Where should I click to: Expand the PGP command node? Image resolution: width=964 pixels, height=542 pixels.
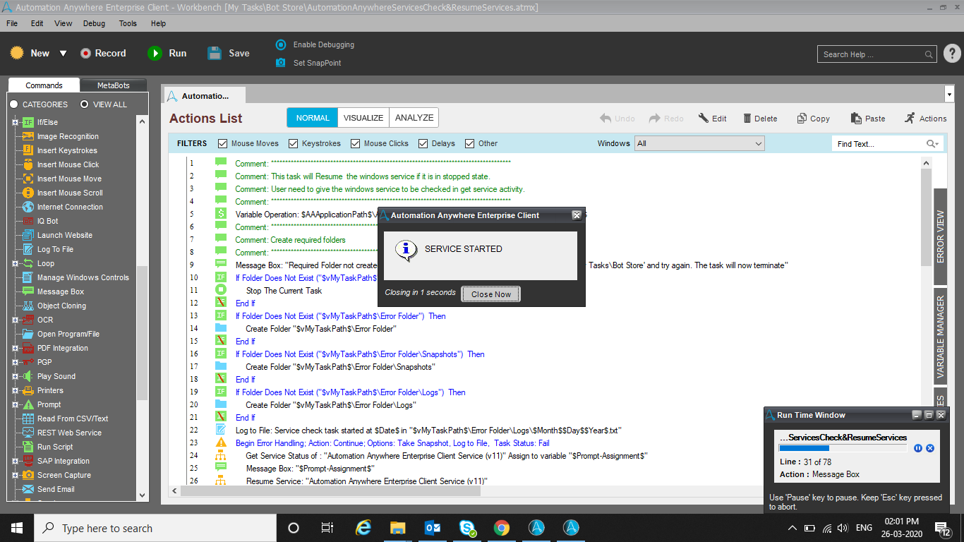point(16,362)
